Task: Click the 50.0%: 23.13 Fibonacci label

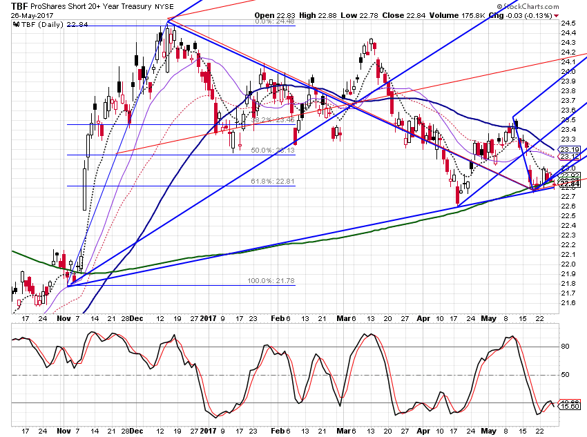Action: [x=273, y=150]
